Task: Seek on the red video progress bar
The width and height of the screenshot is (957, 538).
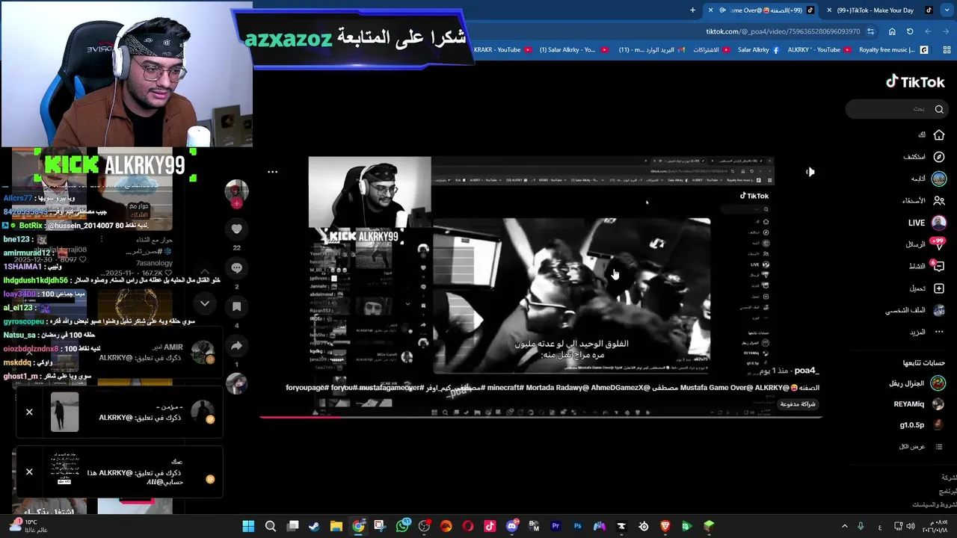Action: (x=541, y=417)
